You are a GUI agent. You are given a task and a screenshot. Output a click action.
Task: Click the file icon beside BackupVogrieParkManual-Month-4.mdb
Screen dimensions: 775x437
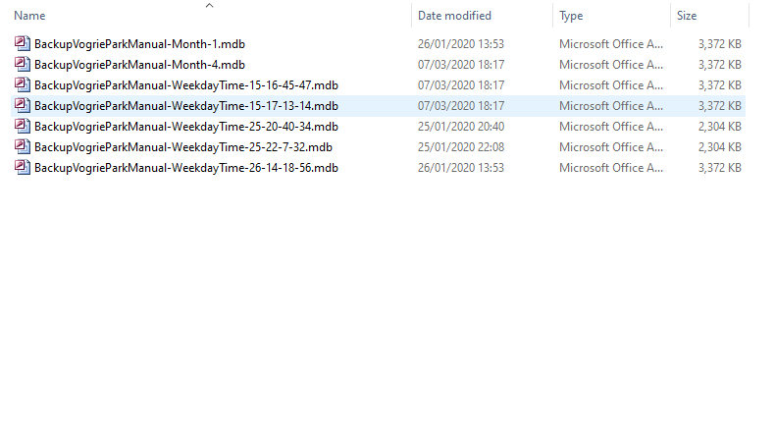pos(24,64)
